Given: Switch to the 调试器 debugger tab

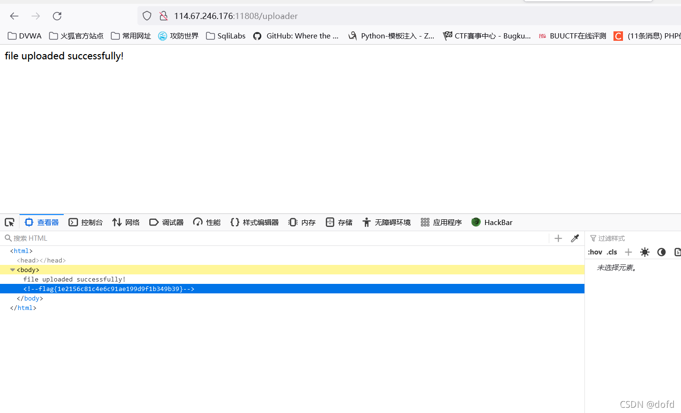Looking at the screenshot, I should pos(166,223).
